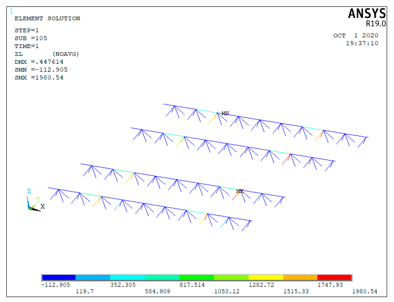Viewport: 394px width, 302px height.
Task: Select the dark blue legend segment
Action: 59,277
